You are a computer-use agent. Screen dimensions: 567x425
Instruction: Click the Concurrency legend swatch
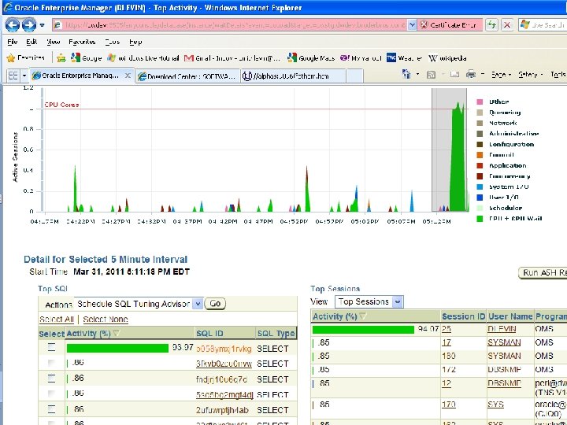(x=480, y=176)
